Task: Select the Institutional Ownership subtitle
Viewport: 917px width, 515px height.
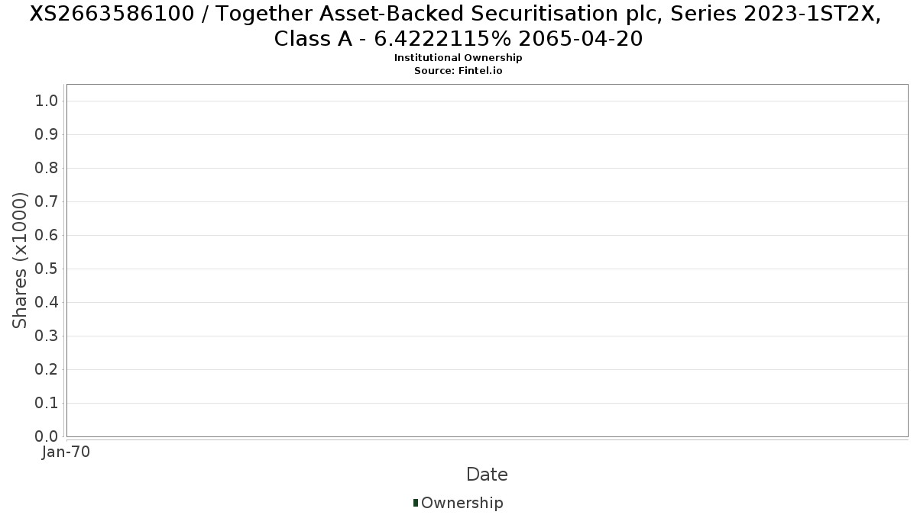Action: click(458, 58)
